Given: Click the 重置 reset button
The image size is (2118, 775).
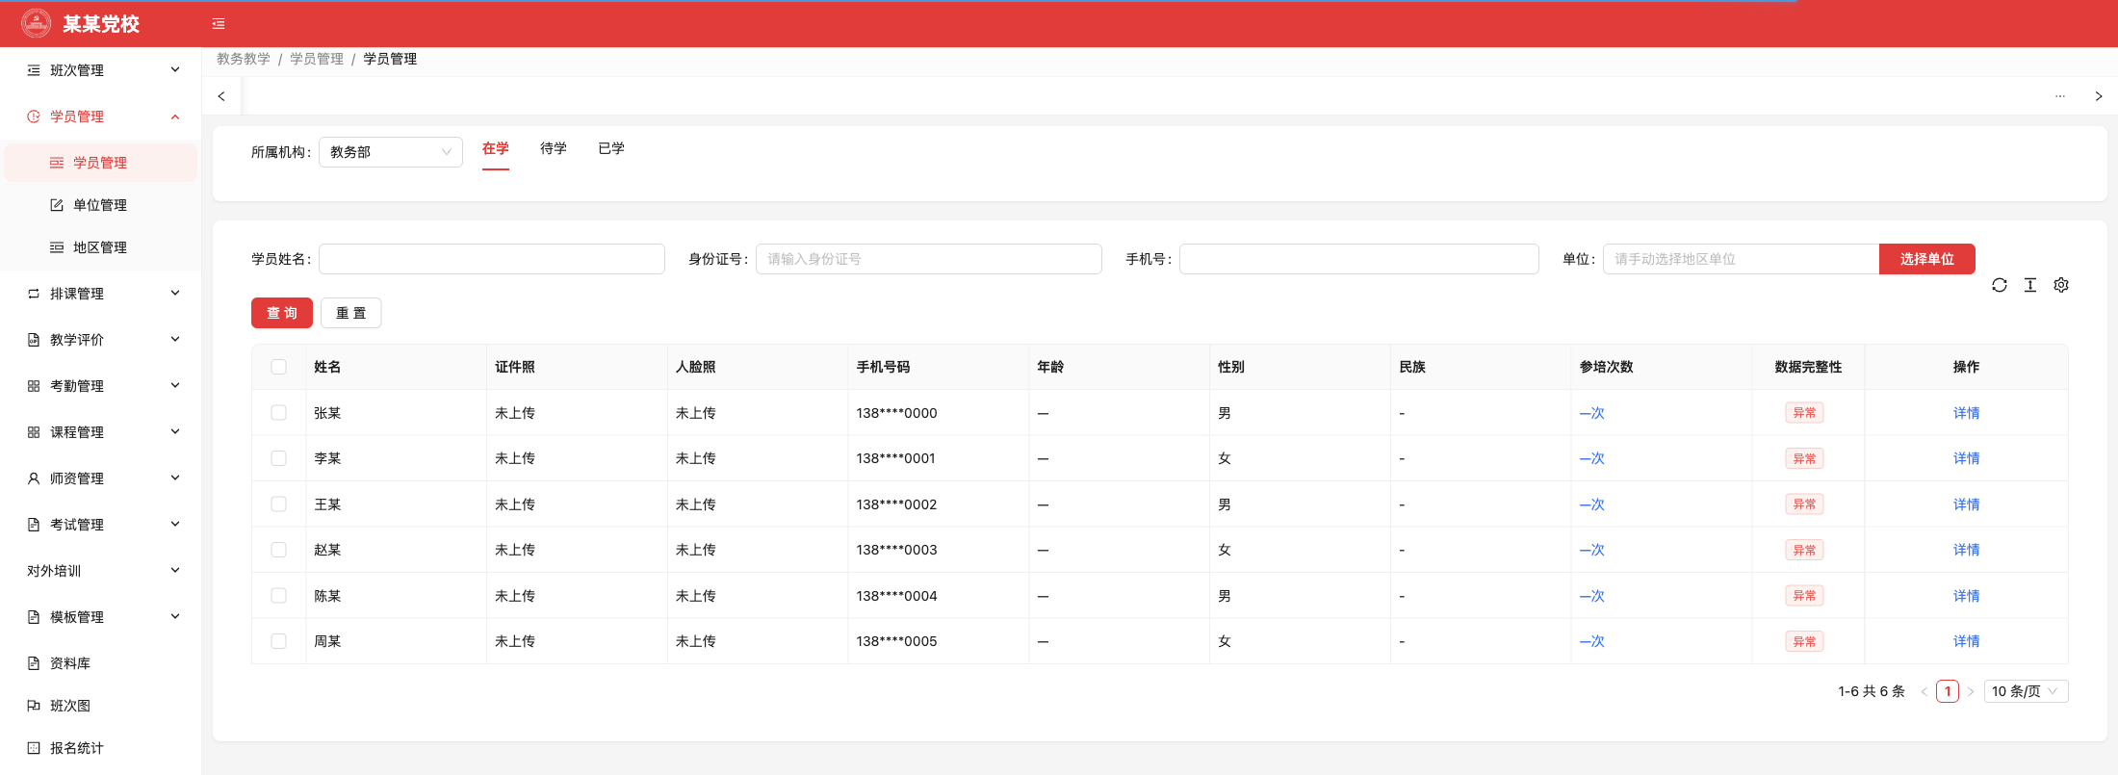Looking at the screenshot, I should coord(351,313).
